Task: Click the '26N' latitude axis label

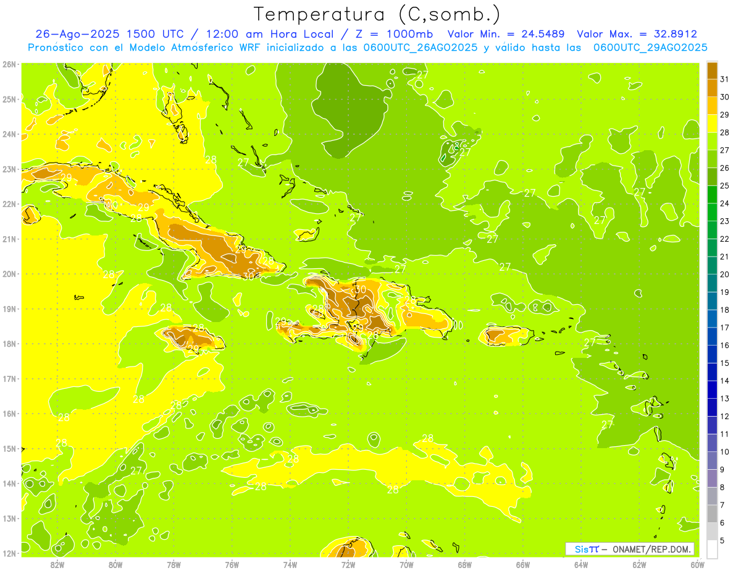Action: (x=9, y=64)
